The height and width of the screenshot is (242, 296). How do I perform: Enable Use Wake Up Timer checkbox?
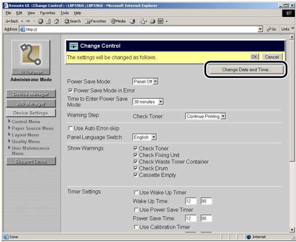pyautogui.click(x=136, y=192)
